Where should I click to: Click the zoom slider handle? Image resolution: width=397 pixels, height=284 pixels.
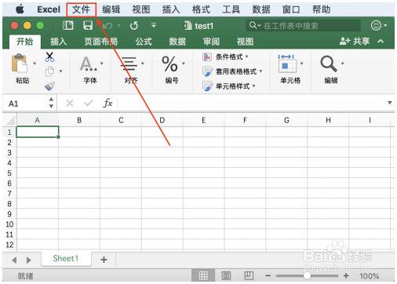(307, 275)
